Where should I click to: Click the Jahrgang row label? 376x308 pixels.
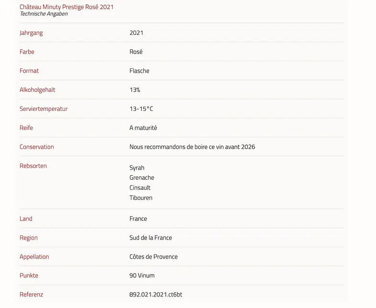pos(31,33)
